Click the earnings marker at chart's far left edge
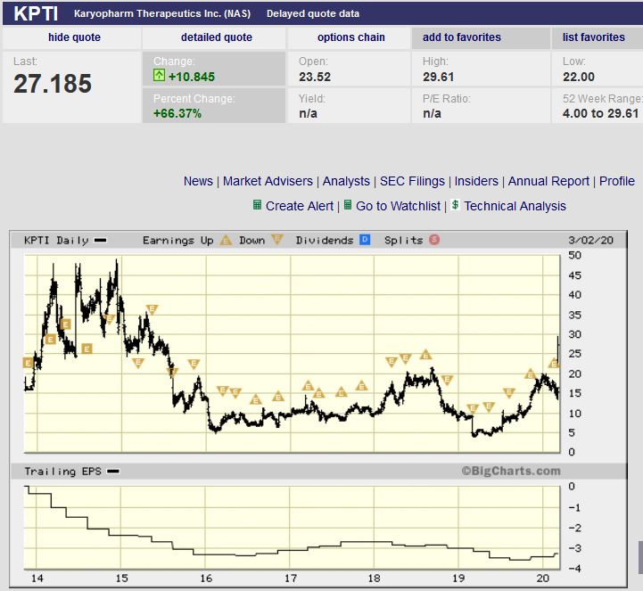643x591 pixels. point(28,363)
